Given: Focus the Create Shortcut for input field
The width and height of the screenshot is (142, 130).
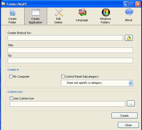Looking at the screenshot, I should point(65,38).
